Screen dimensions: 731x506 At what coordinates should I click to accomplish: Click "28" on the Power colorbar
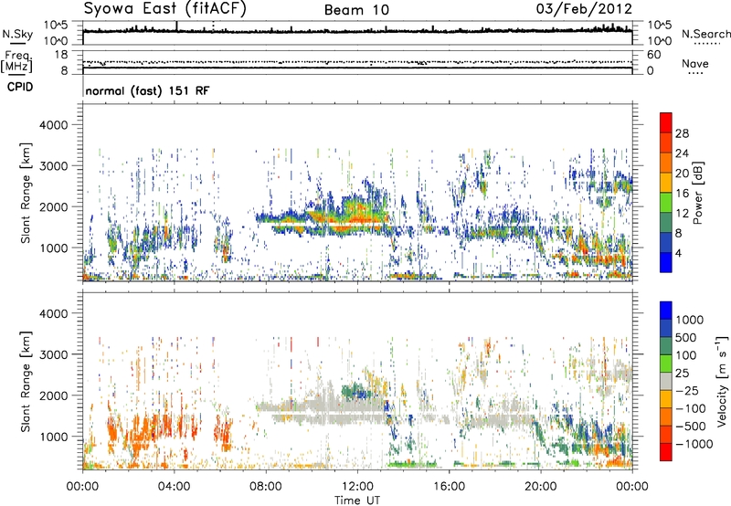[682, 133]
